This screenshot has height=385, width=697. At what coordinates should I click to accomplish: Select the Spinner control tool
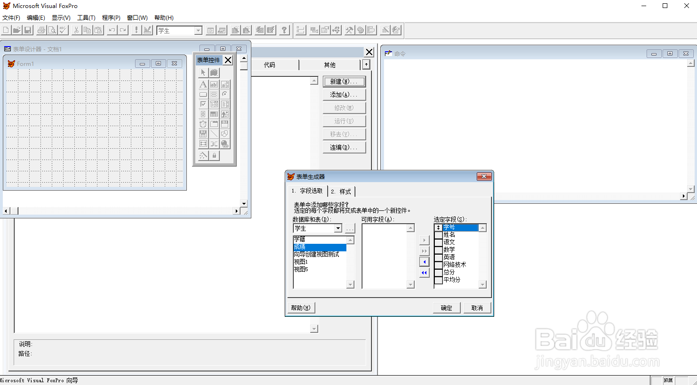point(203,114)
